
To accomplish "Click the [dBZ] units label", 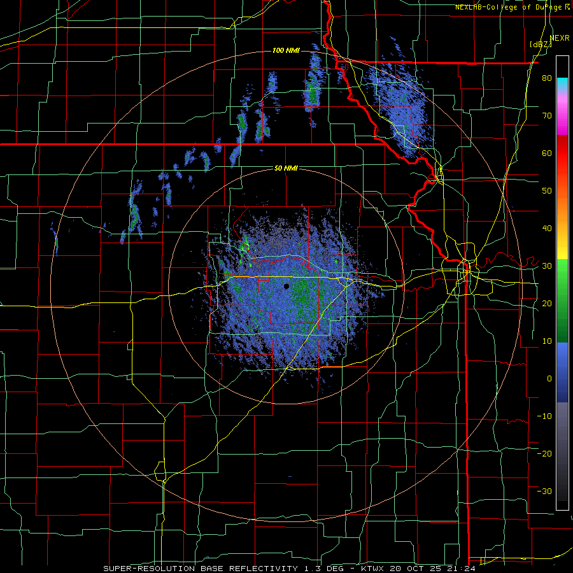I will coord(541,45).
